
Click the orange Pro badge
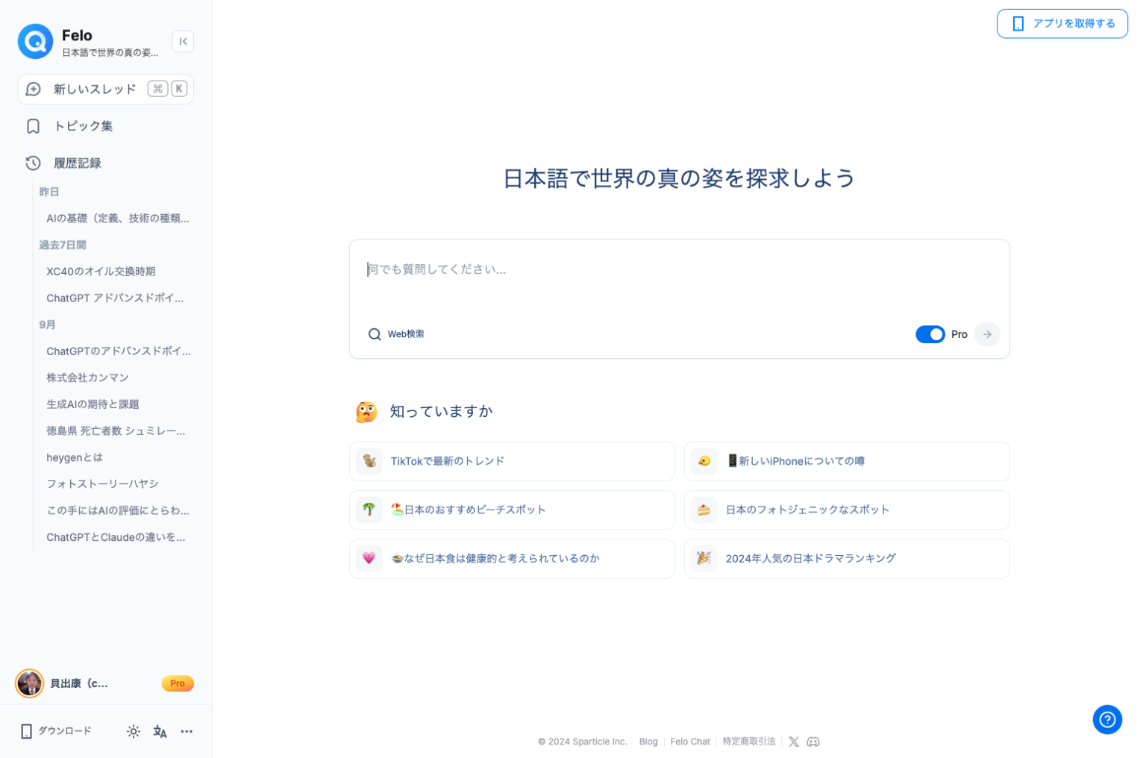(x=178, y=683)
